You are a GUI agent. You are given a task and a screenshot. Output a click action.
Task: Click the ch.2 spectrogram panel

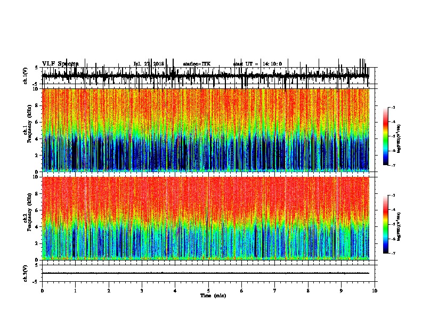(206, 218)
